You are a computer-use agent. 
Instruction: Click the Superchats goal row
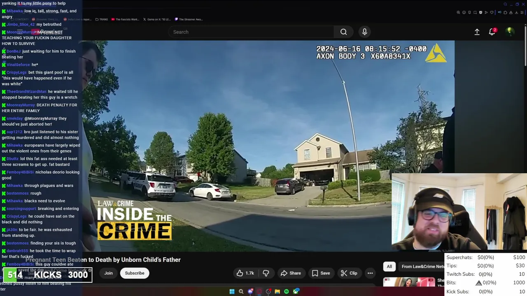click(486, 257)
